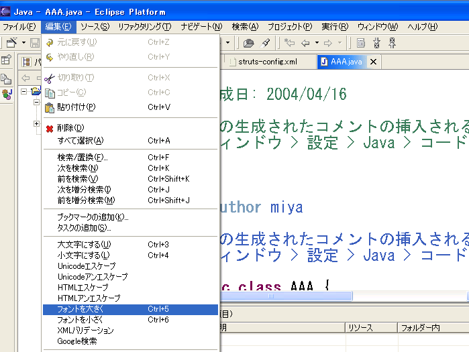Collapse the top project tree node
The image size is (469, 352).
click(24, 92)
